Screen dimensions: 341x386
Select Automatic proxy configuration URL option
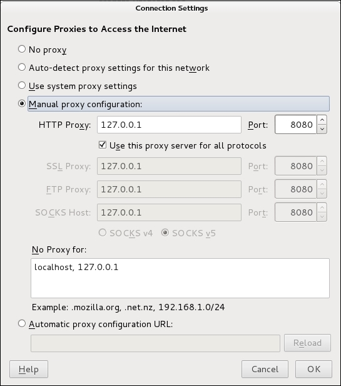click(22, 323)
